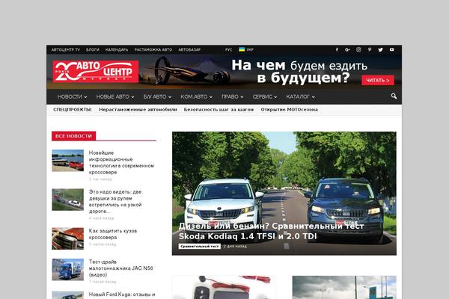Open Skoda Kodiaq comparison test headline
This screenshot has height=299, width=449.
[272, 231]
